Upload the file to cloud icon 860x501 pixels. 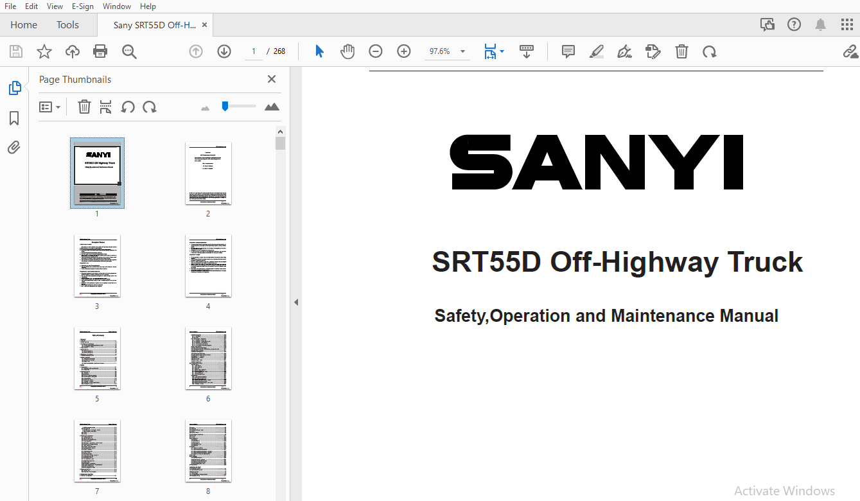pos(73,51)
